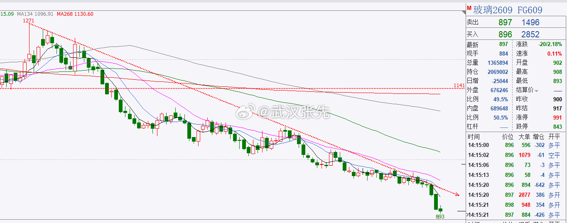Click the 1271 high price label on the chart
The width and height of the screenshot is (567, 223).
coord(29,20)
